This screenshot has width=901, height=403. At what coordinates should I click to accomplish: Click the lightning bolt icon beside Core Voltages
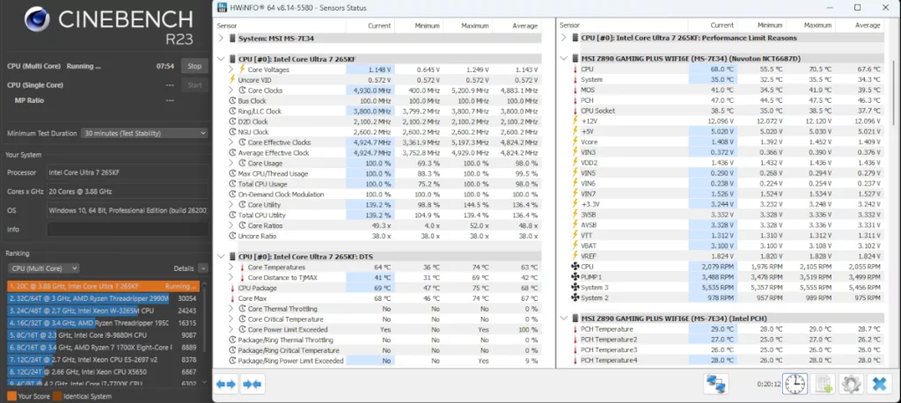pos(242,70)
